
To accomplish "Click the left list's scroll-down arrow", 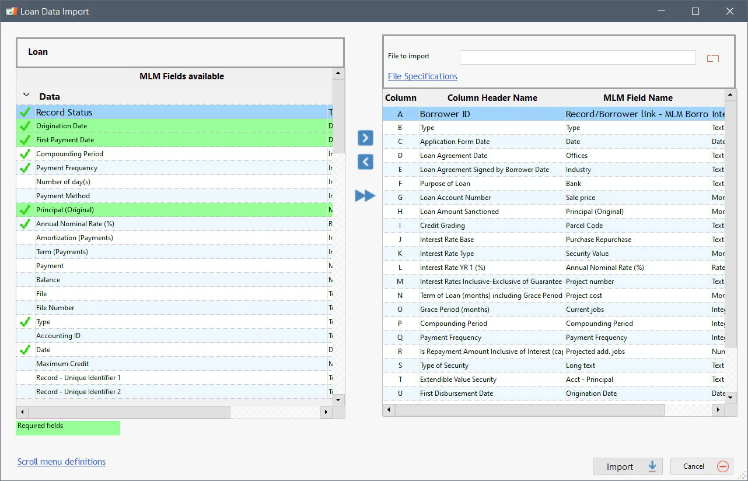I will click(x=338, y=400).
